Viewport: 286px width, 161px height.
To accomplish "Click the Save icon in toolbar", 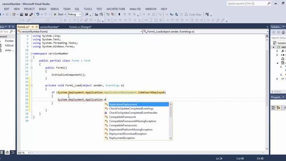I will click(26, 14).
